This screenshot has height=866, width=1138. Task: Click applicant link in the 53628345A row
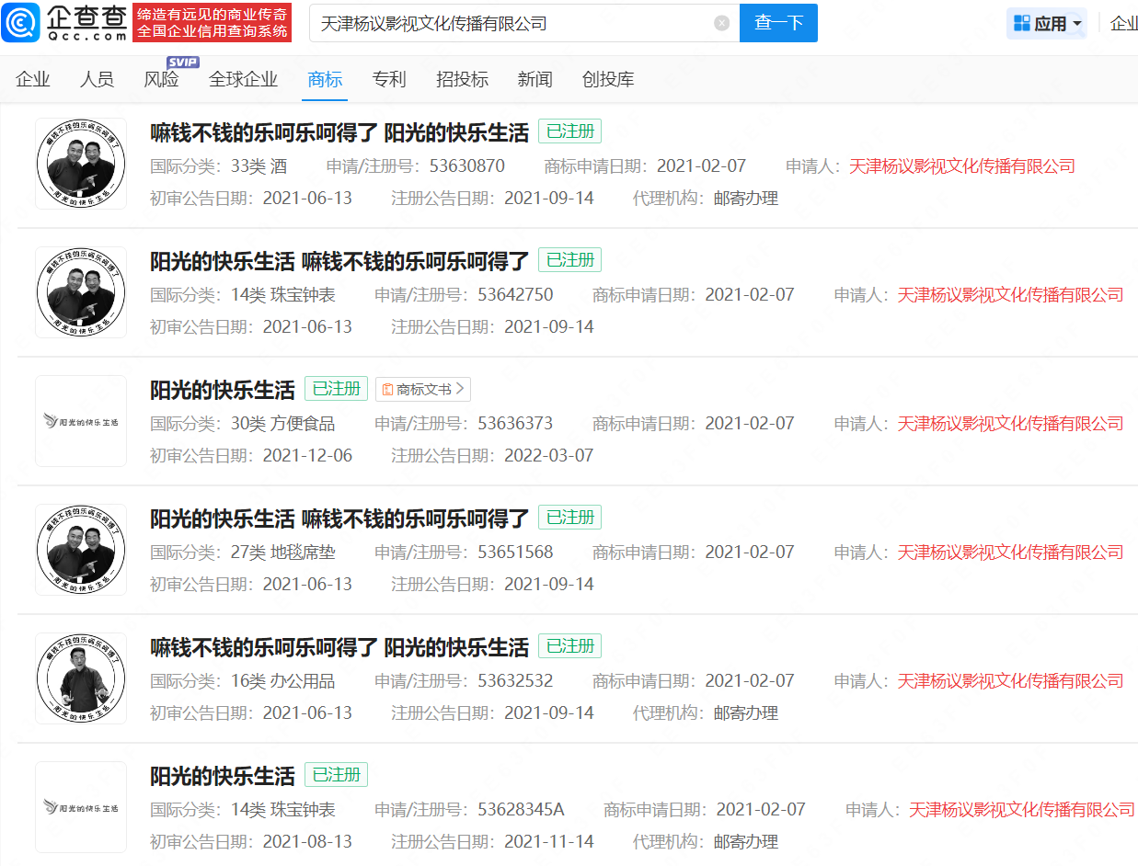(1022, 810)
